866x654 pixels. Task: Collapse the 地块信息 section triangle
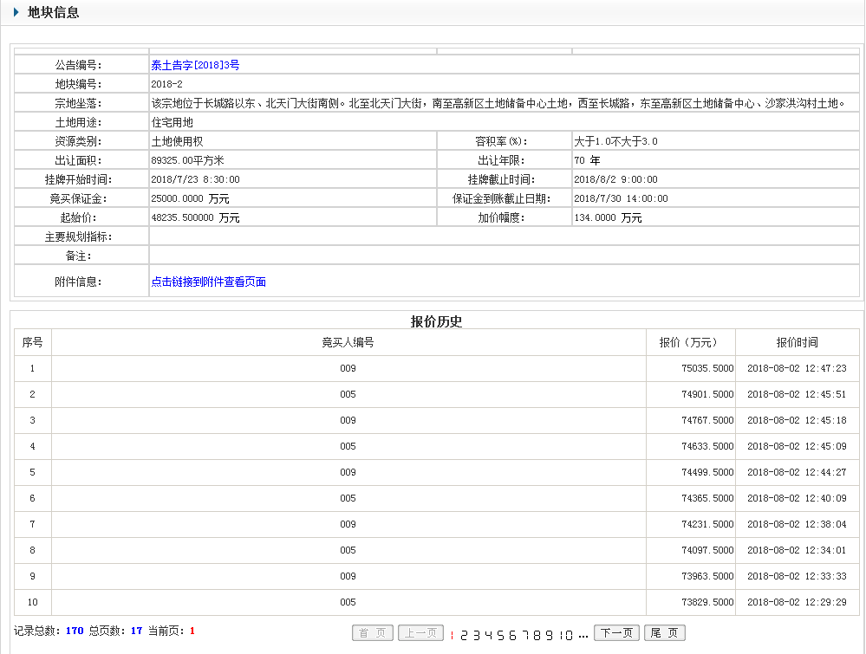point(16,11)
